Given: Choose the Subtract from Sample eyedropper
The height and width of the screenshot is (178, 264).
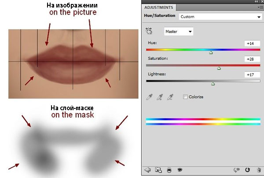Looking at the screenshot, I should tap(170, 97).
